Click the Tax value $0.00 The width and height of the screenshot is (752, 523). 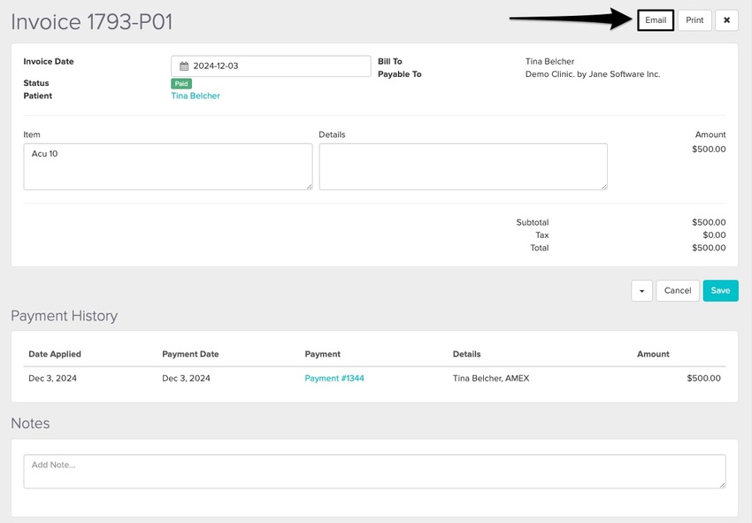(x=714, y=235)
